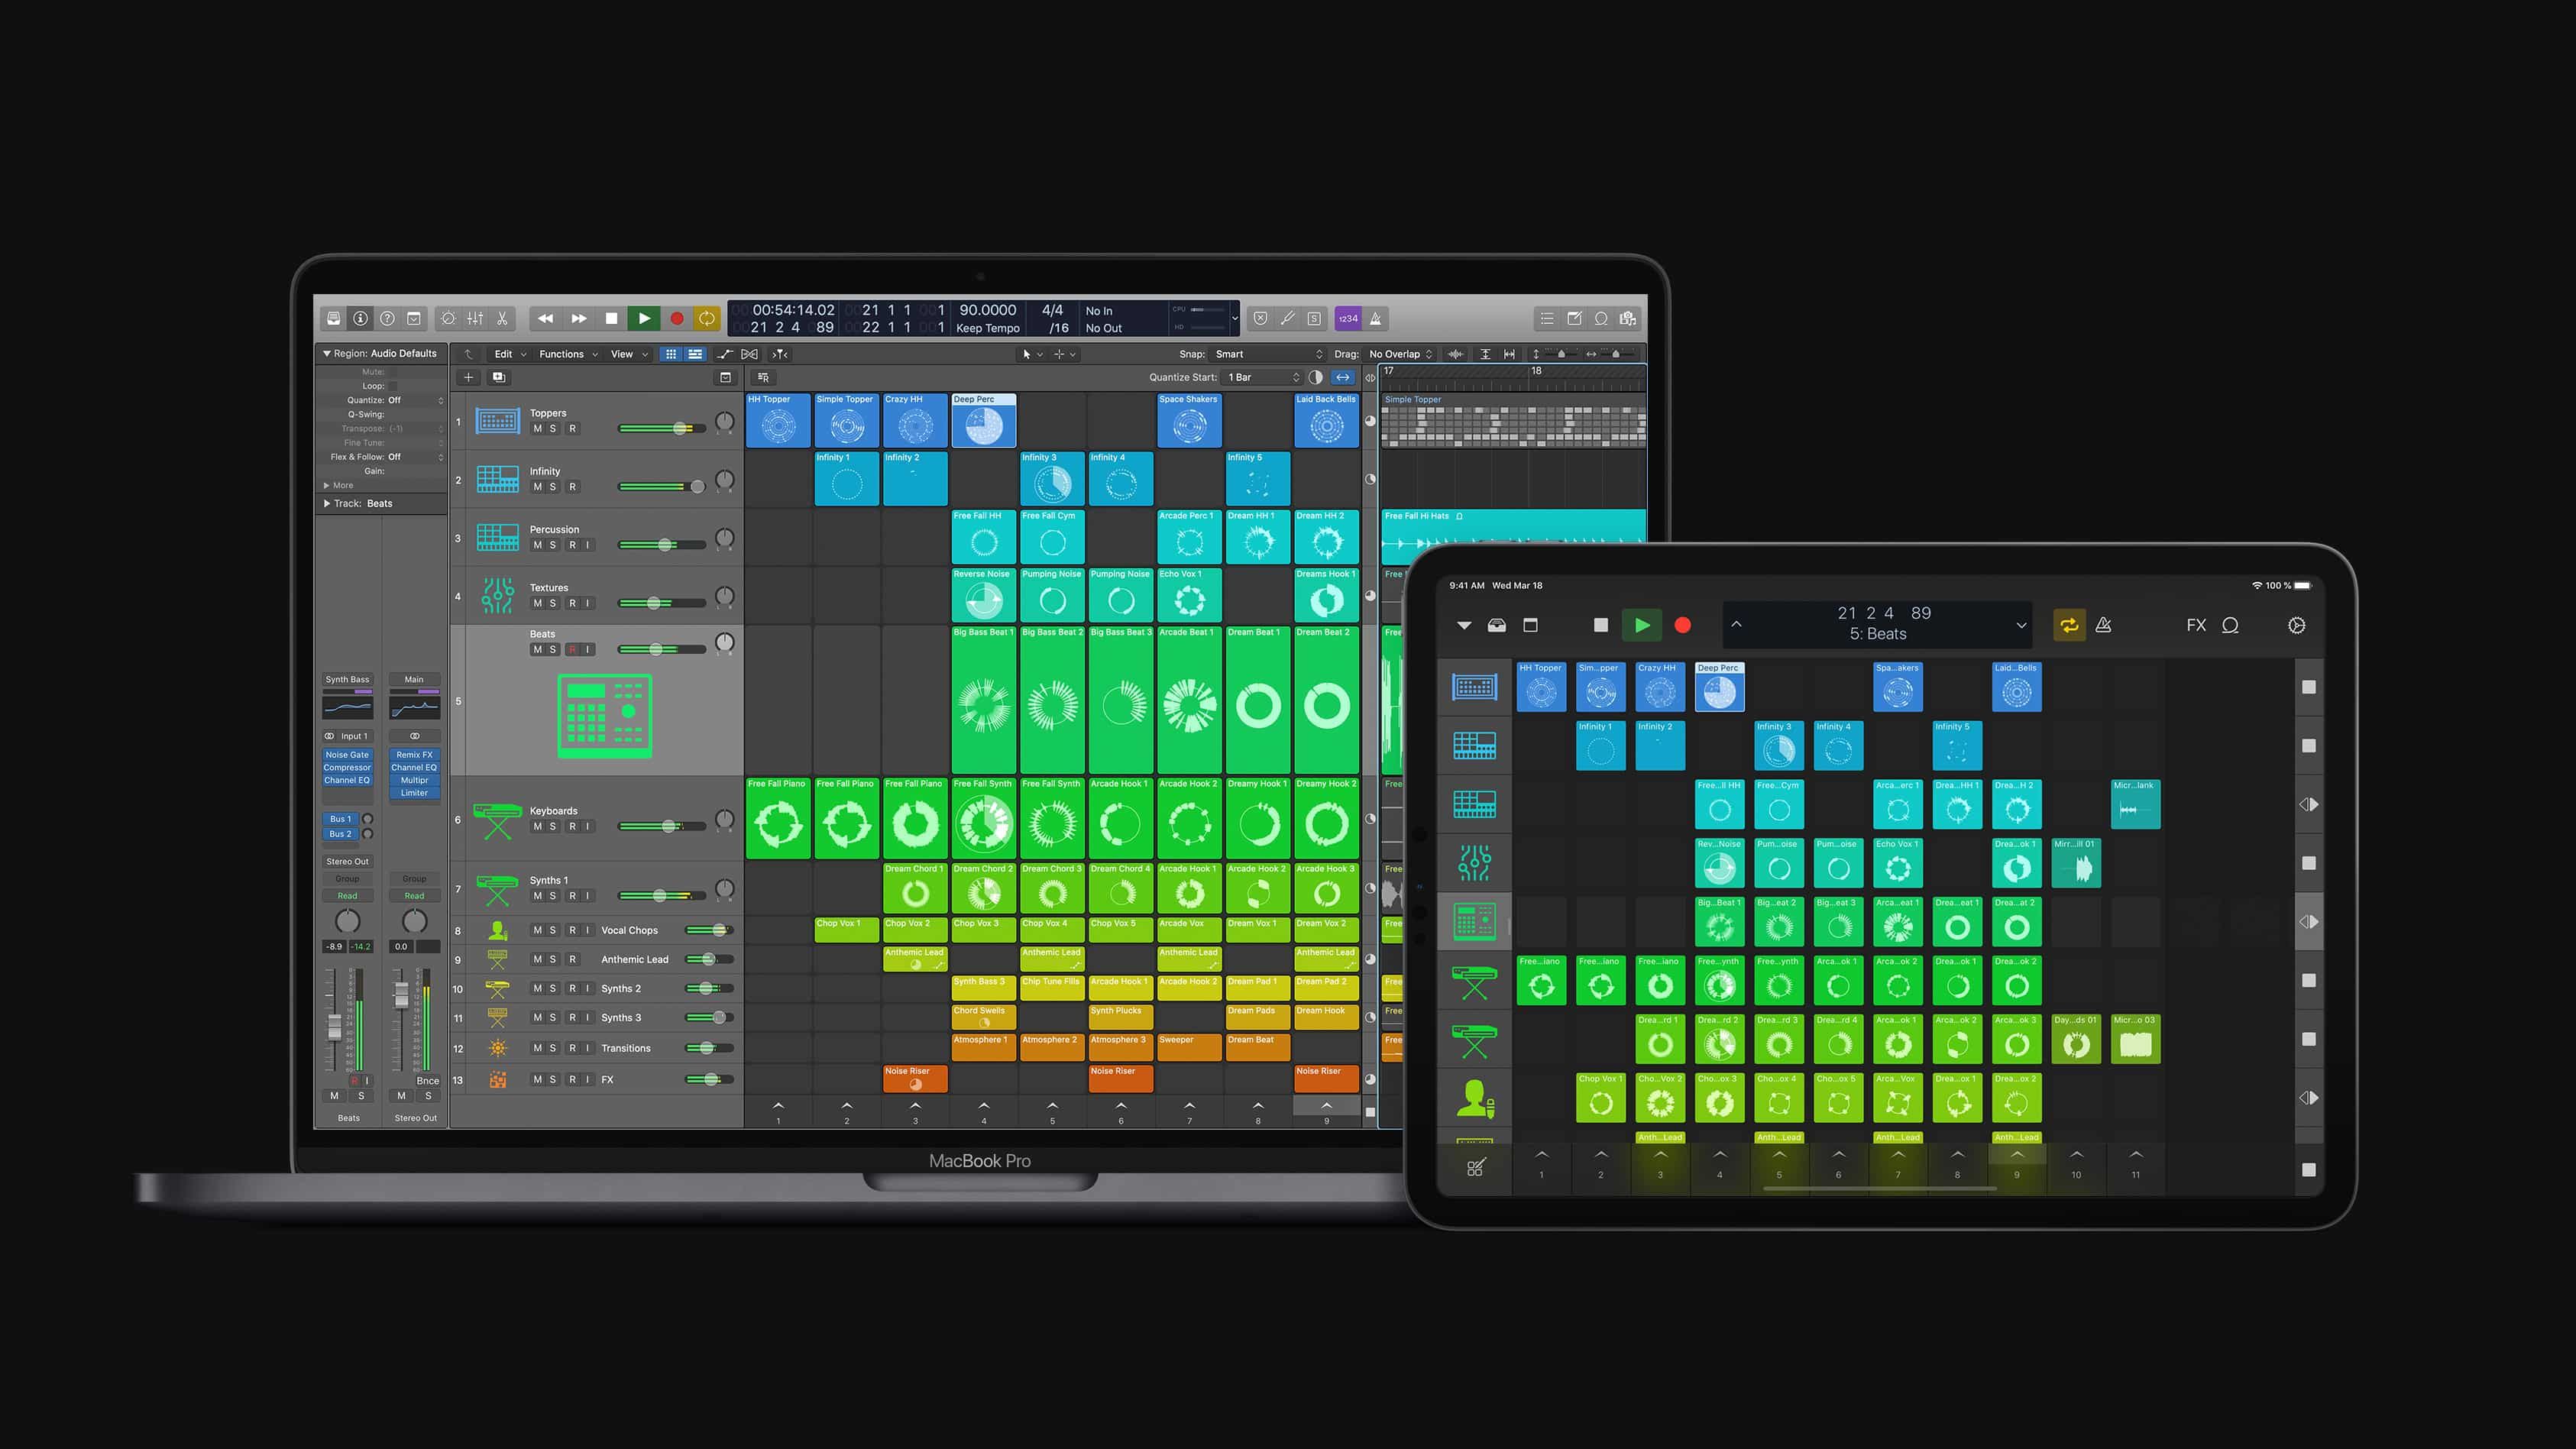Click the Remix FX button on the Main channel strip
This screenshot has width=2576, height=1449.
[x=414, y=755]
